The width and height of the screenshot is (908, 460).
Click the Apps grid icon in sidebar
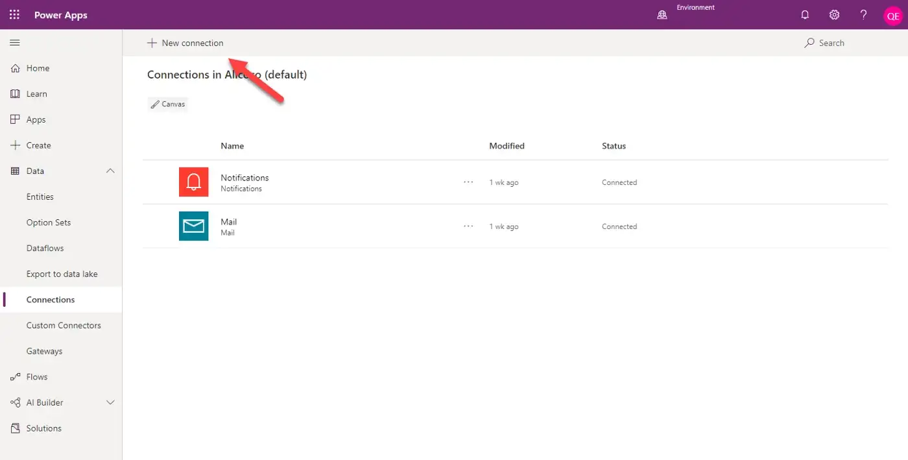16,119
